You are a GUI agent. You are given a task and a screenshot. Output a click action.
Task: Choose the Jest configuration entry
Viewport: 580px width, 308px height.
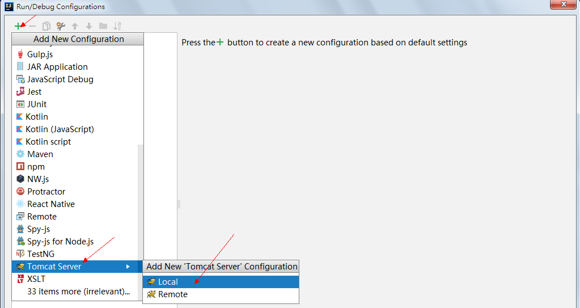(78, 92)
